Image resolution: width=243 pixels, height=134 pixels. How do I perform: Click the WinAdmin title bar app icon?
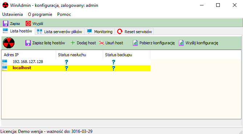(x=5, y=5)
